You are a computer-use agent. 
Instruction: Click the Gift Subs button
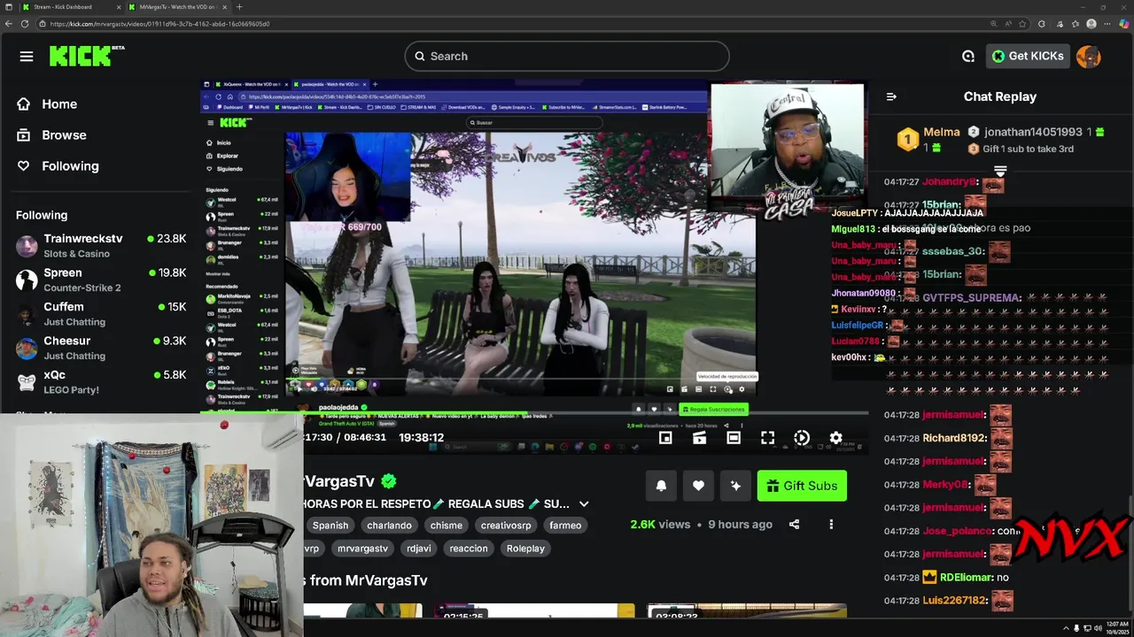(802, 486)
